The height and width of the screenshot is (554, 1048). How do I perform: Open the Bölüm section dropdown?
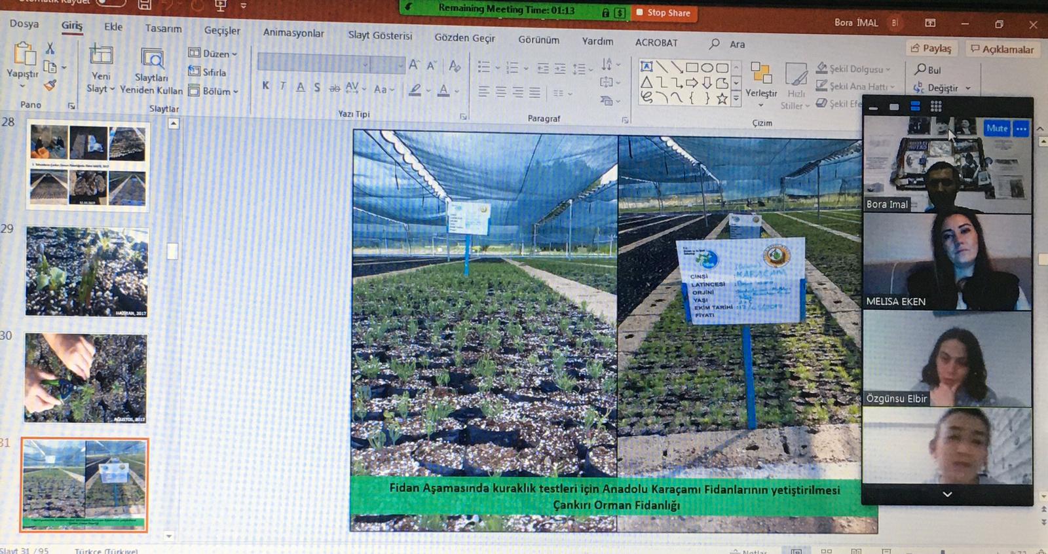pyautogui.click(x=214, y=91)
